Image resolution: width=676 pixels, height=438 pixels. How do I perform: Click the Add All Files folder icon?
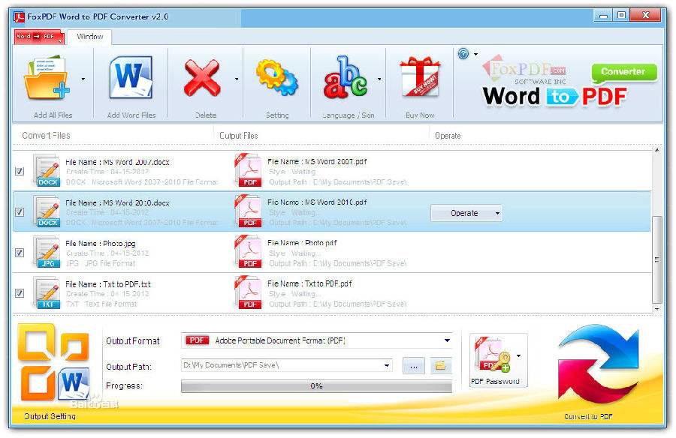47,79
